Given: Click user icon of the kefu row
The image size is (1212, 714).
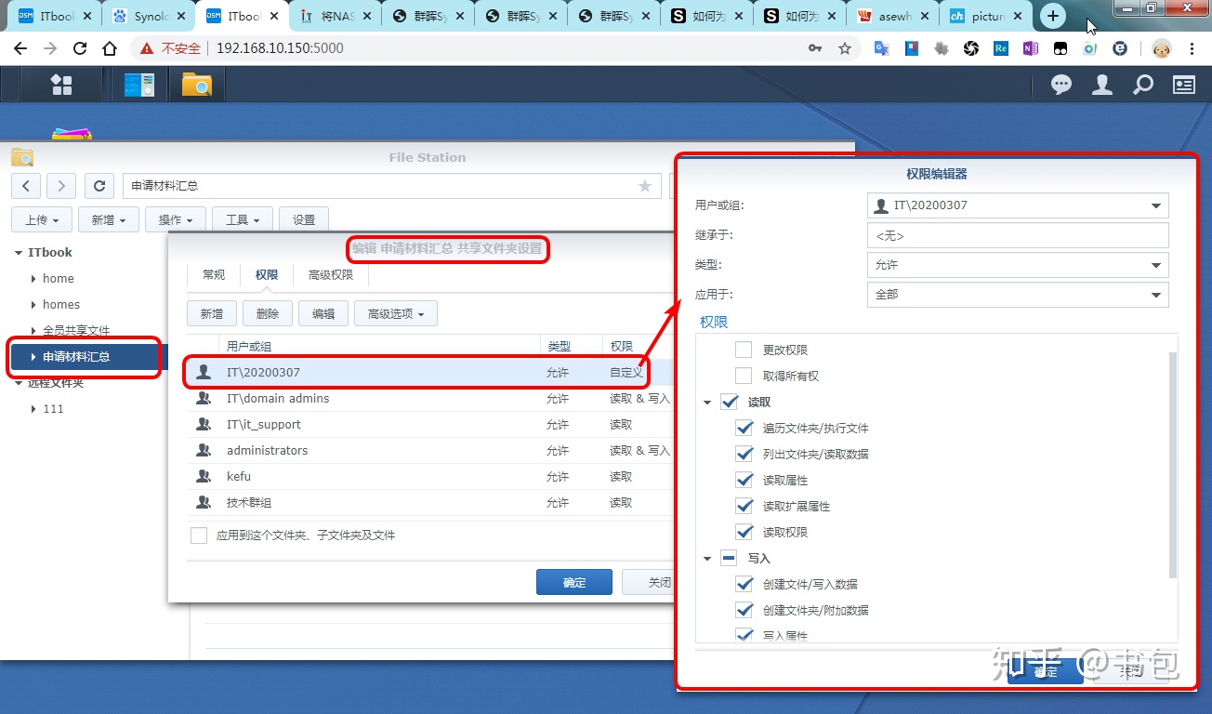Looking at the screenshot, I should point(204,476).
